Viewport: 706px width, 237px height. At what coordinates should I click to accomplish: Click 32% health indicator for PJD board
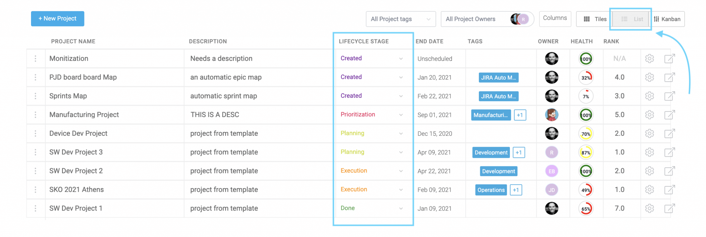586,78
